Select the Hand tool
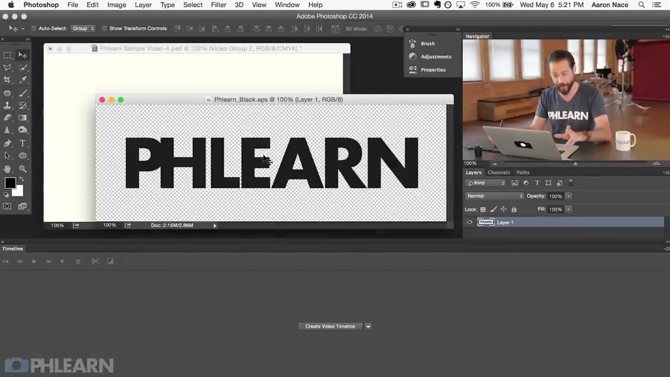The height and width of the screenshot is (377, 670). (x=8, y=168)
